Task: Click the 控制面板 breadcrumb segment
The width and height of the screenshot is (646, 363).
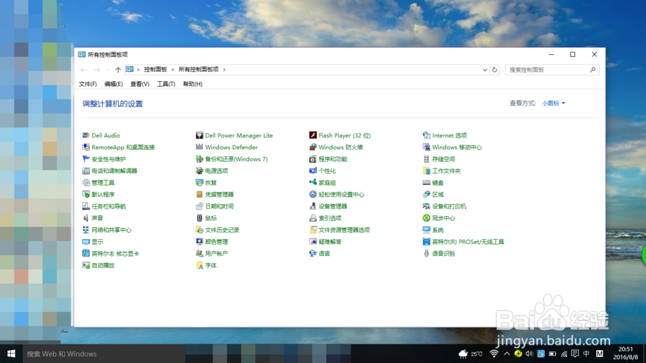Action: pos(155,70)
